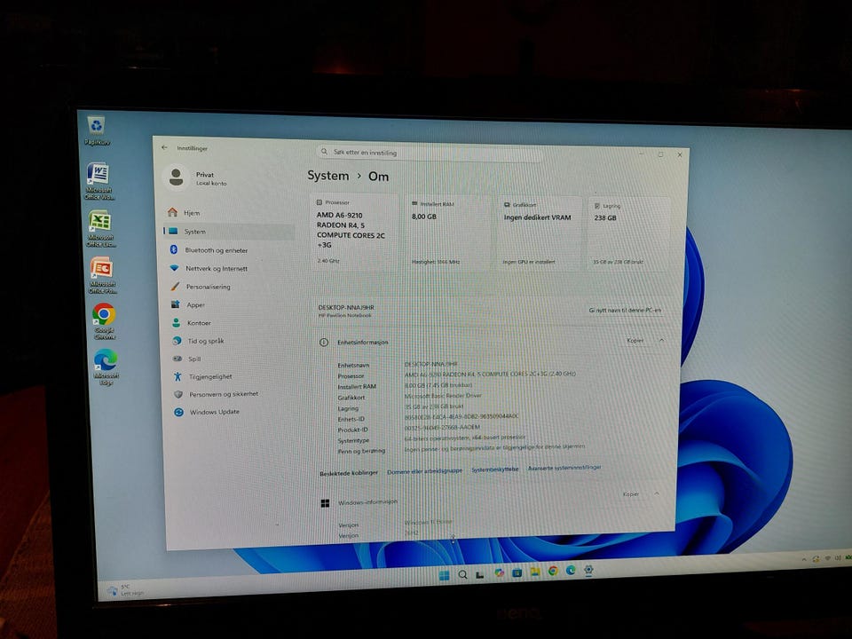The width and height of the screenshot is (852, 639).
Task: Collapse the Windows-informasjon section chevron
Action: (x=657, y=494)
